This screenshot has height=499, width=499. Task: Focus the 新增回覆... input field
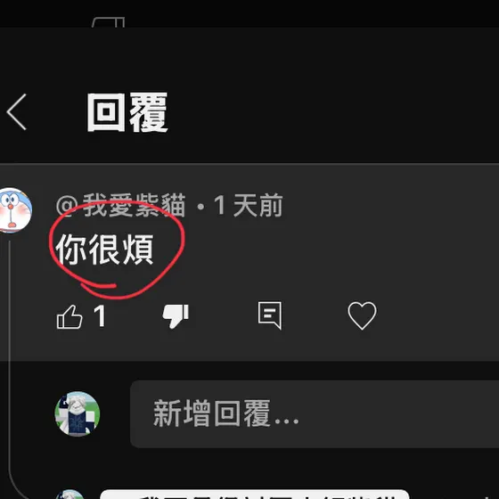click(x=315, y=414)
